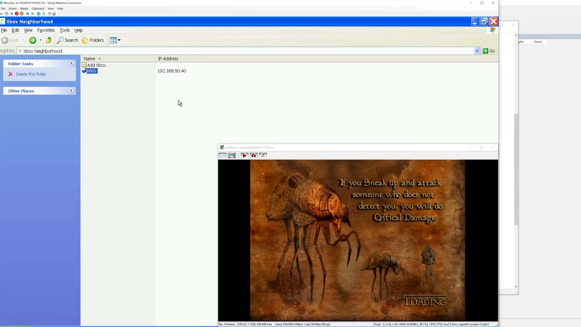Image resolution: width=581 pixels, height=327 pixels.
Task: Click the green Go button
Action: pos(489,51)
